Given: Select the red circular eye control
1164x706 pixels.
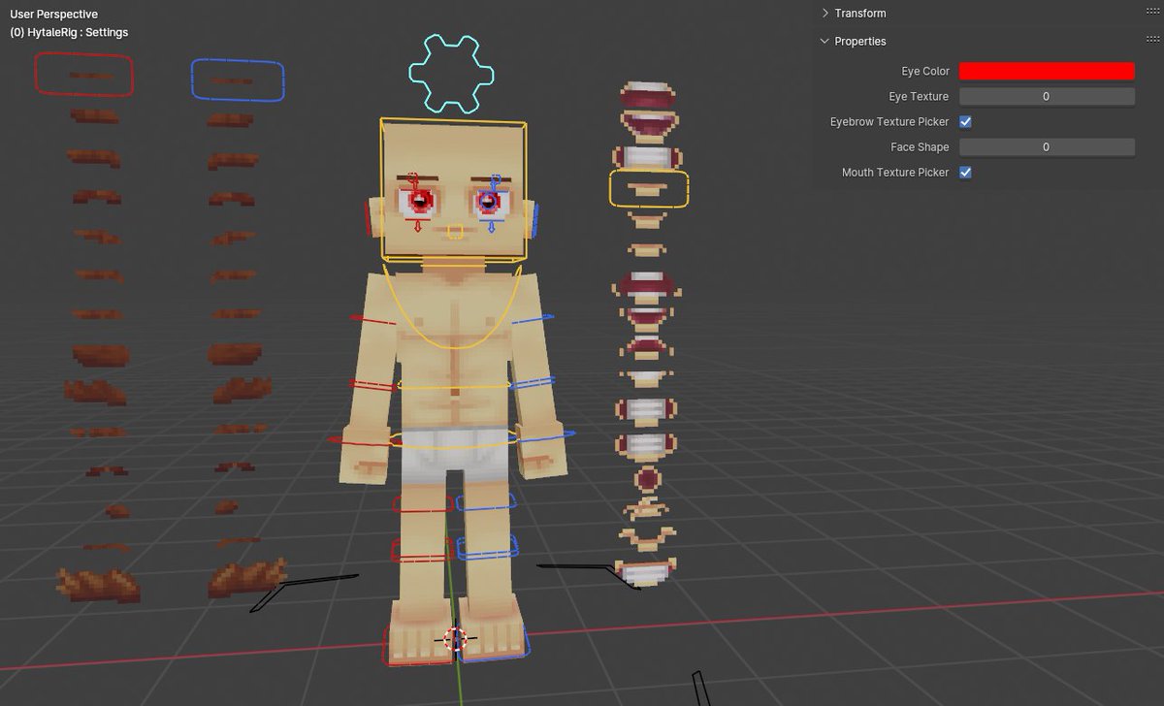Looking at the screenshot, I should (x=419, y=202).
